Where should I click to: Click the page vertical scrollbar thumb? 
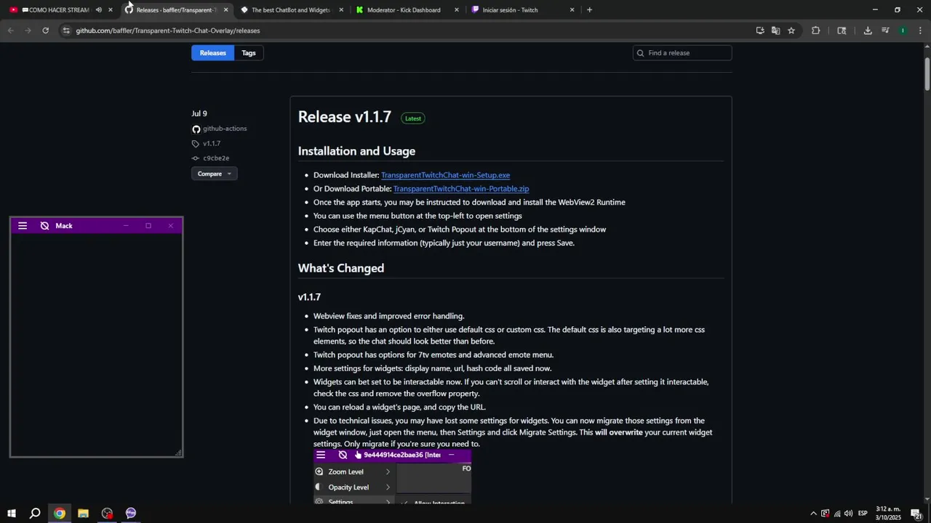927,73
